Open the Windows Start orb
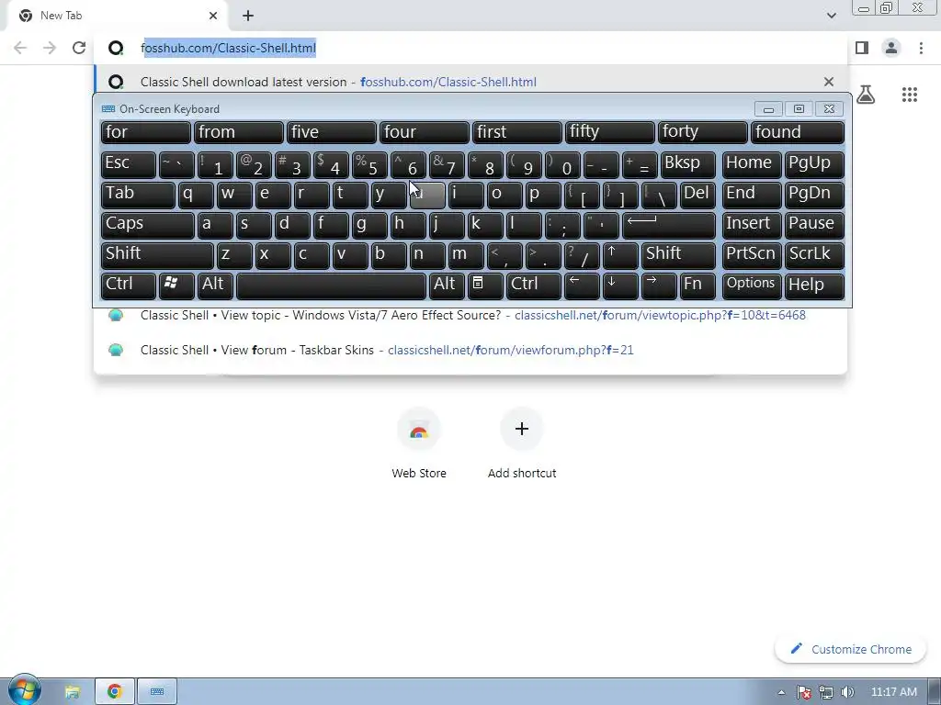The height and width of the screenshot is (705, 941). (25, 690)
